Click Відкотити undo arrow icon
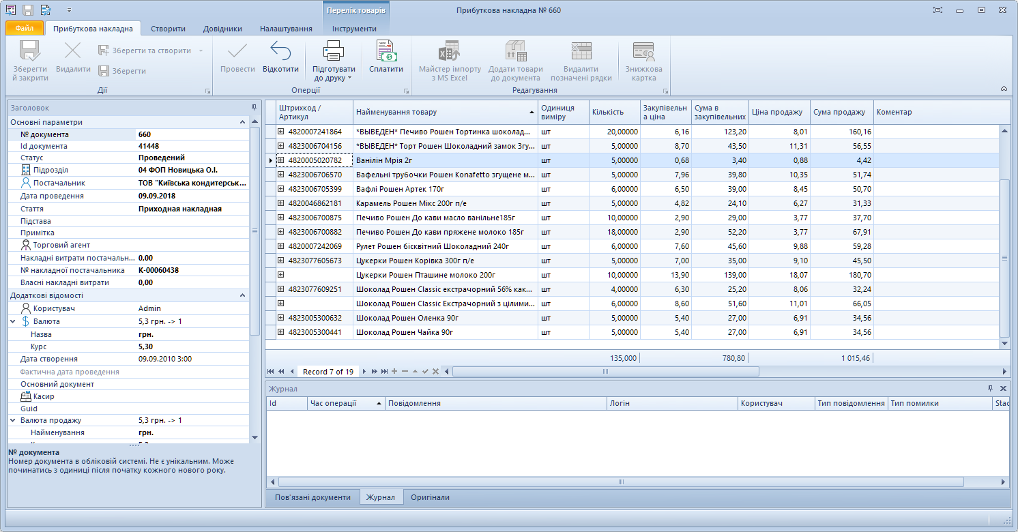The image size is (1018, 532). pos(280,53)
